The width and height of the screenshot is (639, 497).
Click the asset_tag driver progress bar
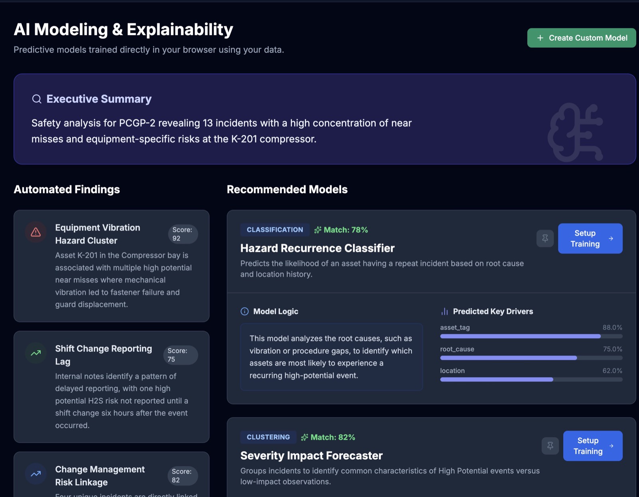point(531,337)
